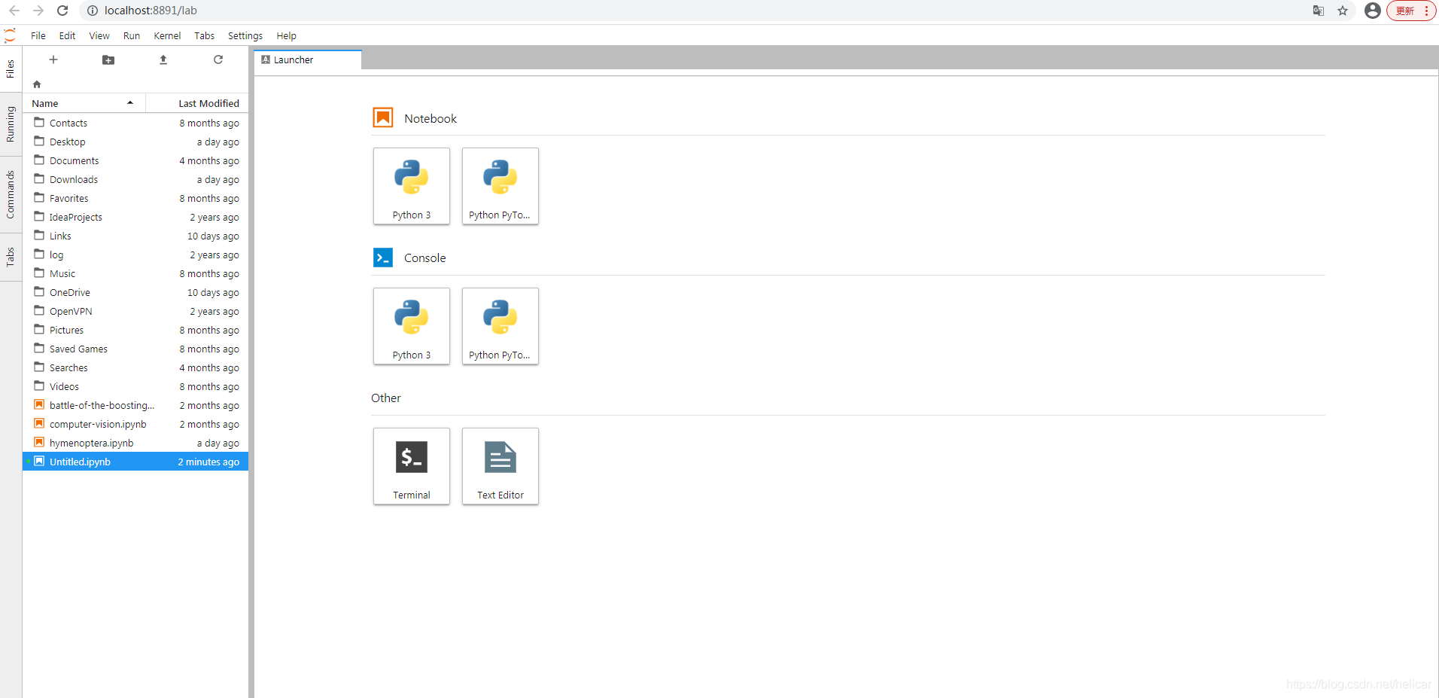
Task: Open the View menu
Action: click(x=99, y=35)
